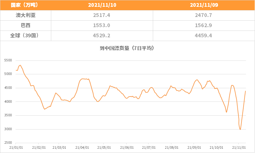This screenshot has width=255, height=153.
Task: Click the 国家（万吨）column header
Action: point(24,5)
